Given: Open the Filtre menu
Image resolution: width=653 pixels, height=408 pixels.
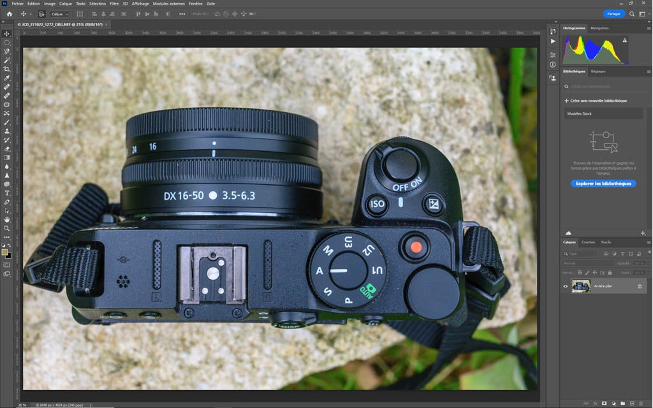Looking at the screenshot, I should [114, 4].
